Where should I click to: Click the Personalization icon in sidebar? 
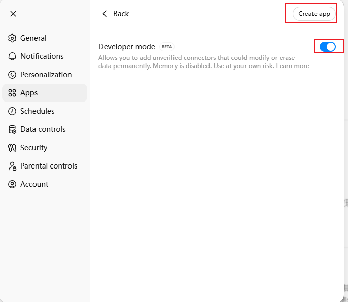12,75
